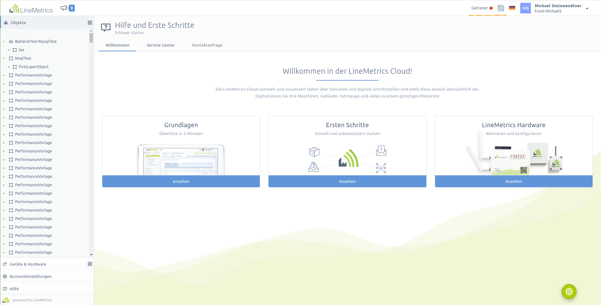Switch to the Service Center tab
This screenshot has height=305, width=601.
click(161, 45)
